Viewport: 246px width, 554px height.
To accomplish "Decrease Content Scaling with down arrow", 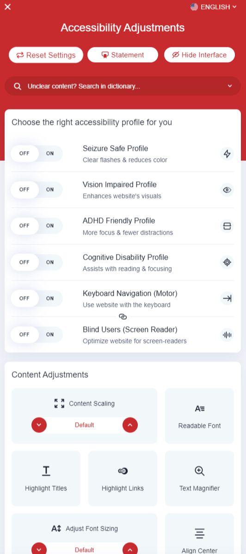I will (x=39, y=425).
